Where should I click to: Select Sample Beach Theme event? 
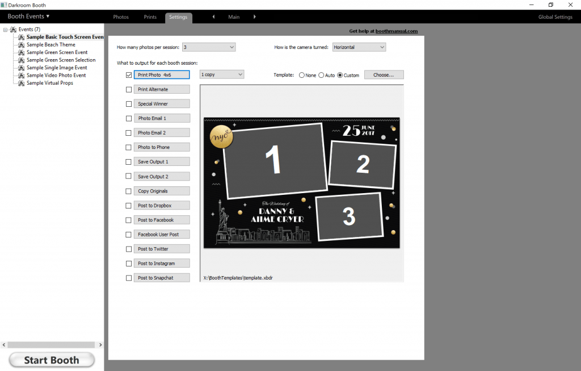click(x=50, y=44)
